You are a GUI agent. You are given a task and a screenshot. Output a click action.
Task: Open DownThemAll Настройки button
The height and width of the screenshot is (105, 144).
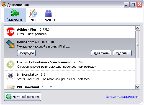pos(26,53)
